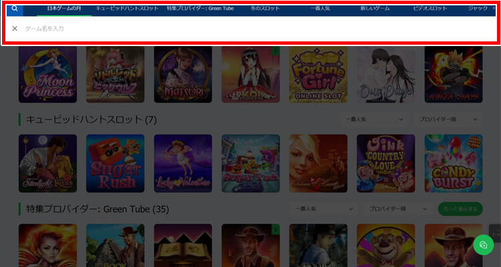The height and width of the screenshot is (267, 501).
Task: Open Sugar Rush tile with red jelly block
Action: pyautogui.click(x=116, y=163)
